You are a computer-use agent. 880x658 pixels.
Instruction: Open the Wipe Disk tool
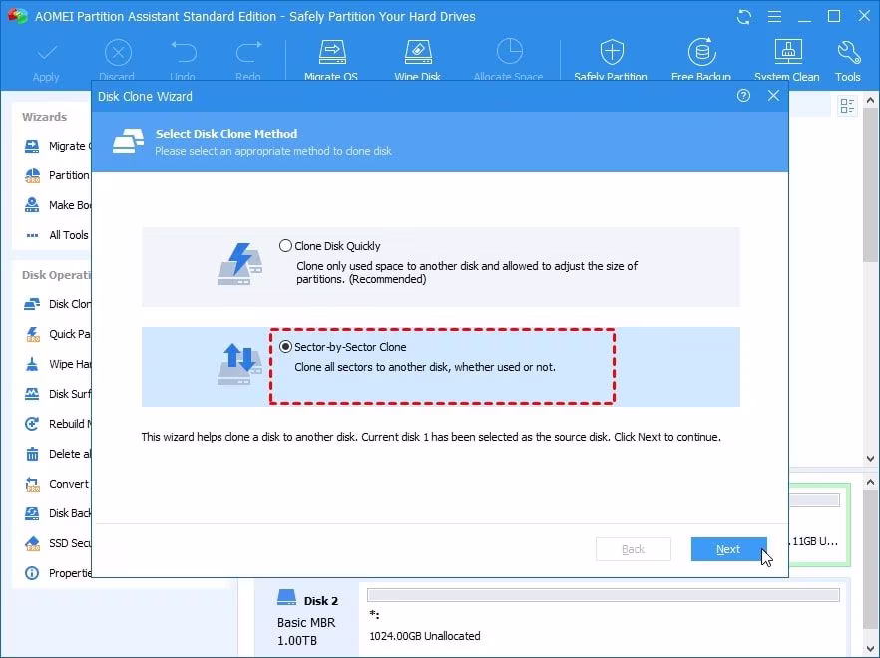click(x=417, y=62)
